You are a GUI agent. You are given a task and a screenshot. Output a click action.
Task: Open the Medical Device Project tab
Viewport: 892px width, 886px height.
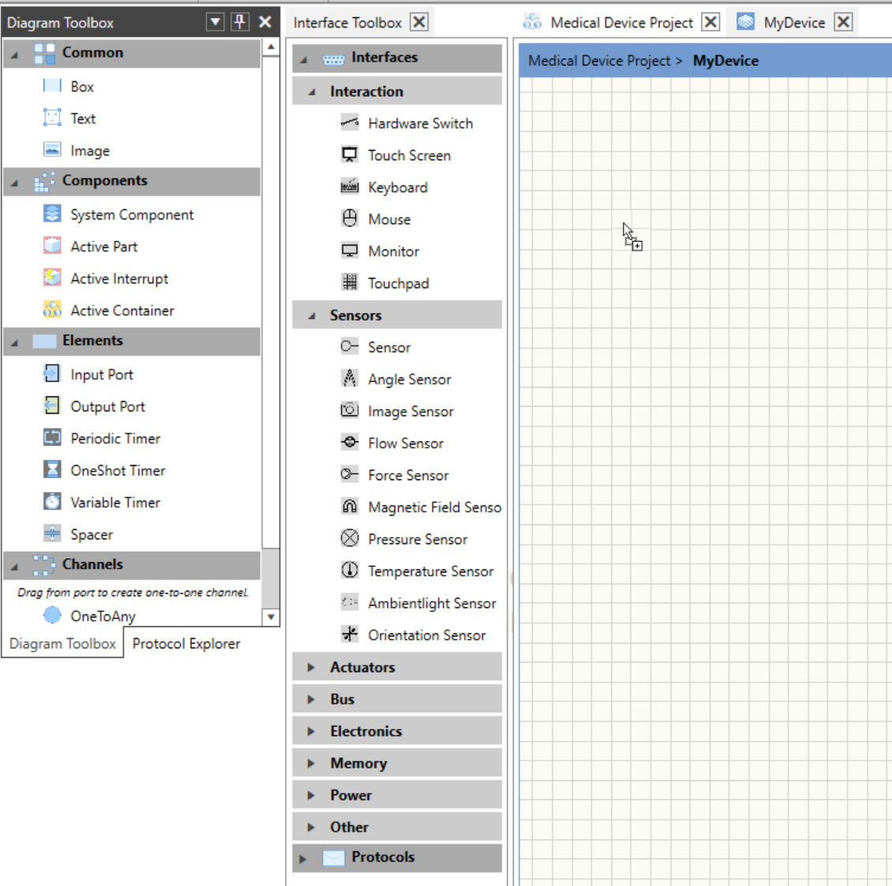(622, 23)
